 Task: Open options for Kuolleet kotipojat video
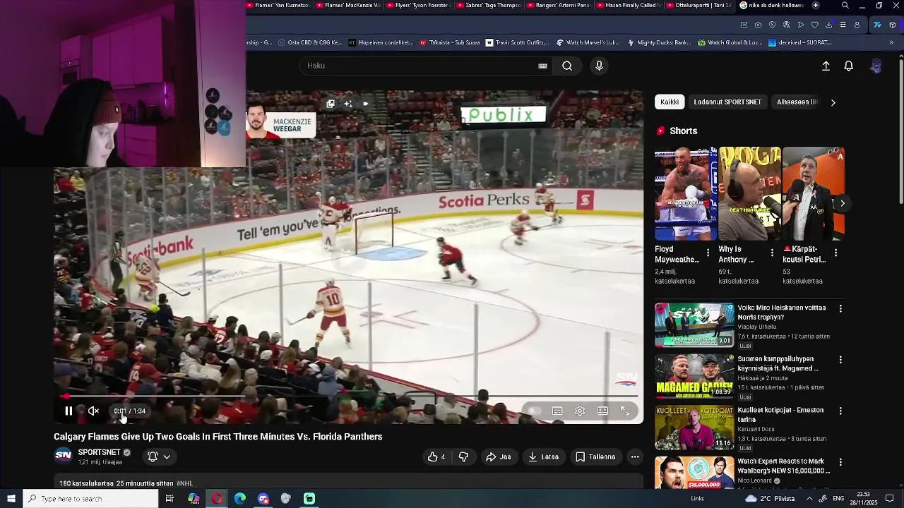840,411
